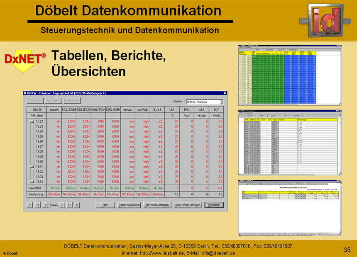Click the table scrollbar up arrow
Image resolution: width=357 pixels, height=257 pixels.
point(32,121)
